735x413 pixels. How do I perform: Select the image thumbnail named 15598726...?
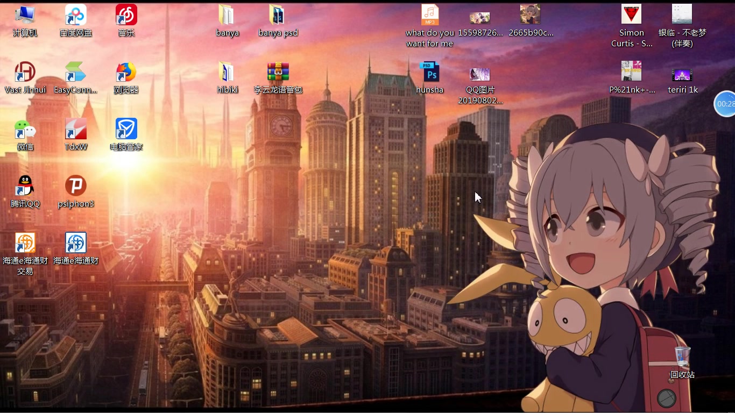click(480, 18)
